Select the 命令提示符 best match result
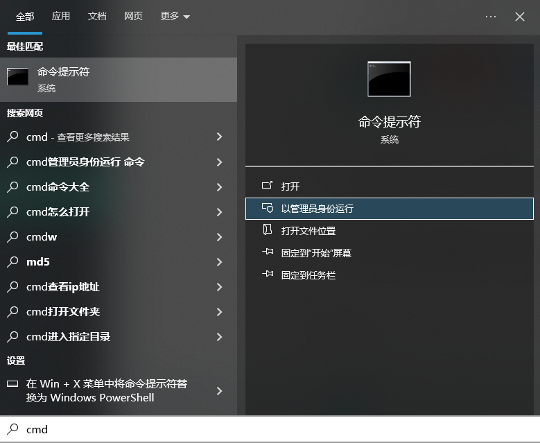The width and height of the screenshot is (540, 443). (119, 80)
